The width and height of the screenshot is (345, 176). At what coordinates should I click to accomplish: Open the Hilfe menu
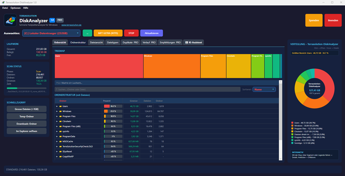click(x=26, y=8)
